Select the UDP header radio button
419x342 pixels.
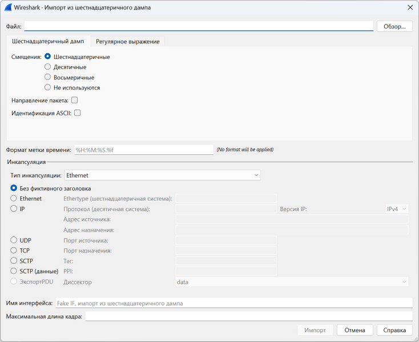tap(14, 240)
